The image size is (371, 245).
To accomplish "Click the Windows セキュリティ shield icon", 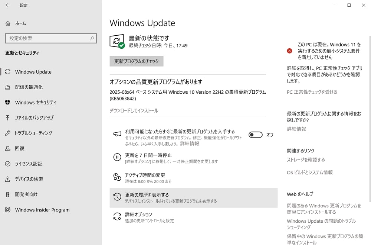I will pyautogui.click(x=7, y=102).
